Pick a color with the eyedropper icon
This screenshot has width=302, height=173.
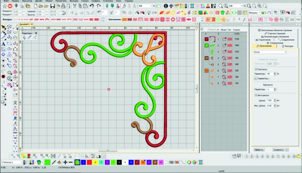tap(54, 163)
